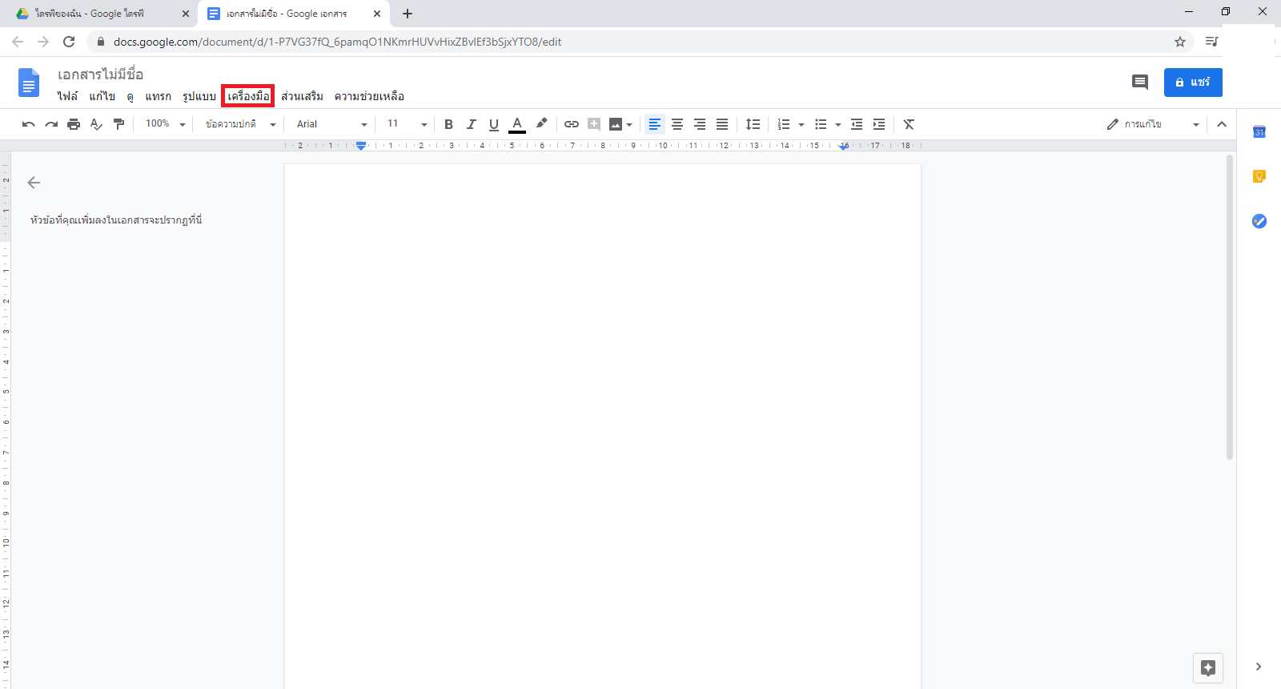Hide the menus with up chevron

[x=1222, y=124]
